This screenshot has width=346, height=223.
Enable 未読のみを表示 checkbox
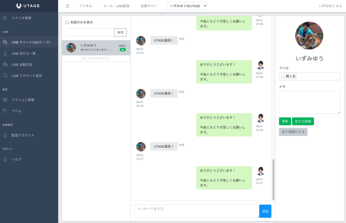(67, 22)
